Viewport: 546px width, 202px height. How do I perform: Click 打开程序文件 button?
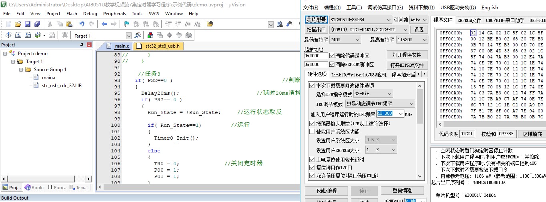click(407, 55)
